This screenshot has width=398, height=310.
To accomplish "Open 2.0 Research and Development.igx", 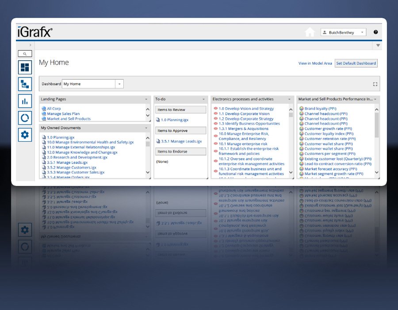I will 77,157.
